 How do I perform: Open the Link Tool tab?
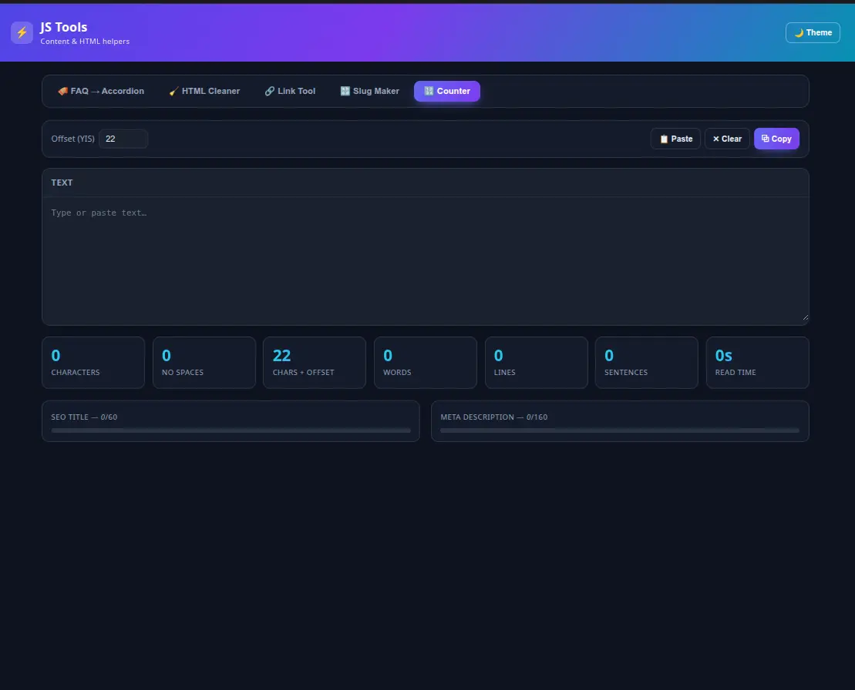tap(290, 91)
